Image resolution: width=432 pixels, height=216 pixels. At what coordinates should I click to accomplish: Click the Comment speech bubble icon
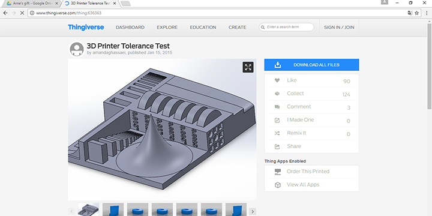coord(277,107)
